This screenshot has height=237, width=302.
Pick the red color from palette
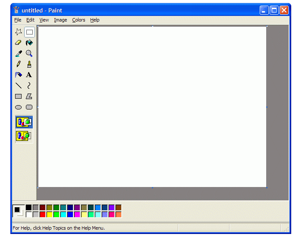click(42, 214)
